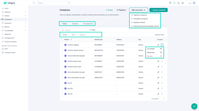This screenshot has width=199, height=111.
Task: Click the plus quick-create button in top bar
Action: point(34,3)
